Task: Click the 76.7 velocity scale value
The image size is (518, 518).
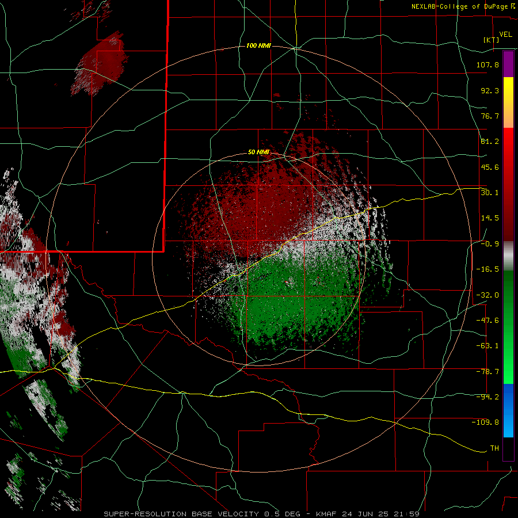Action: tap(490, 116)
